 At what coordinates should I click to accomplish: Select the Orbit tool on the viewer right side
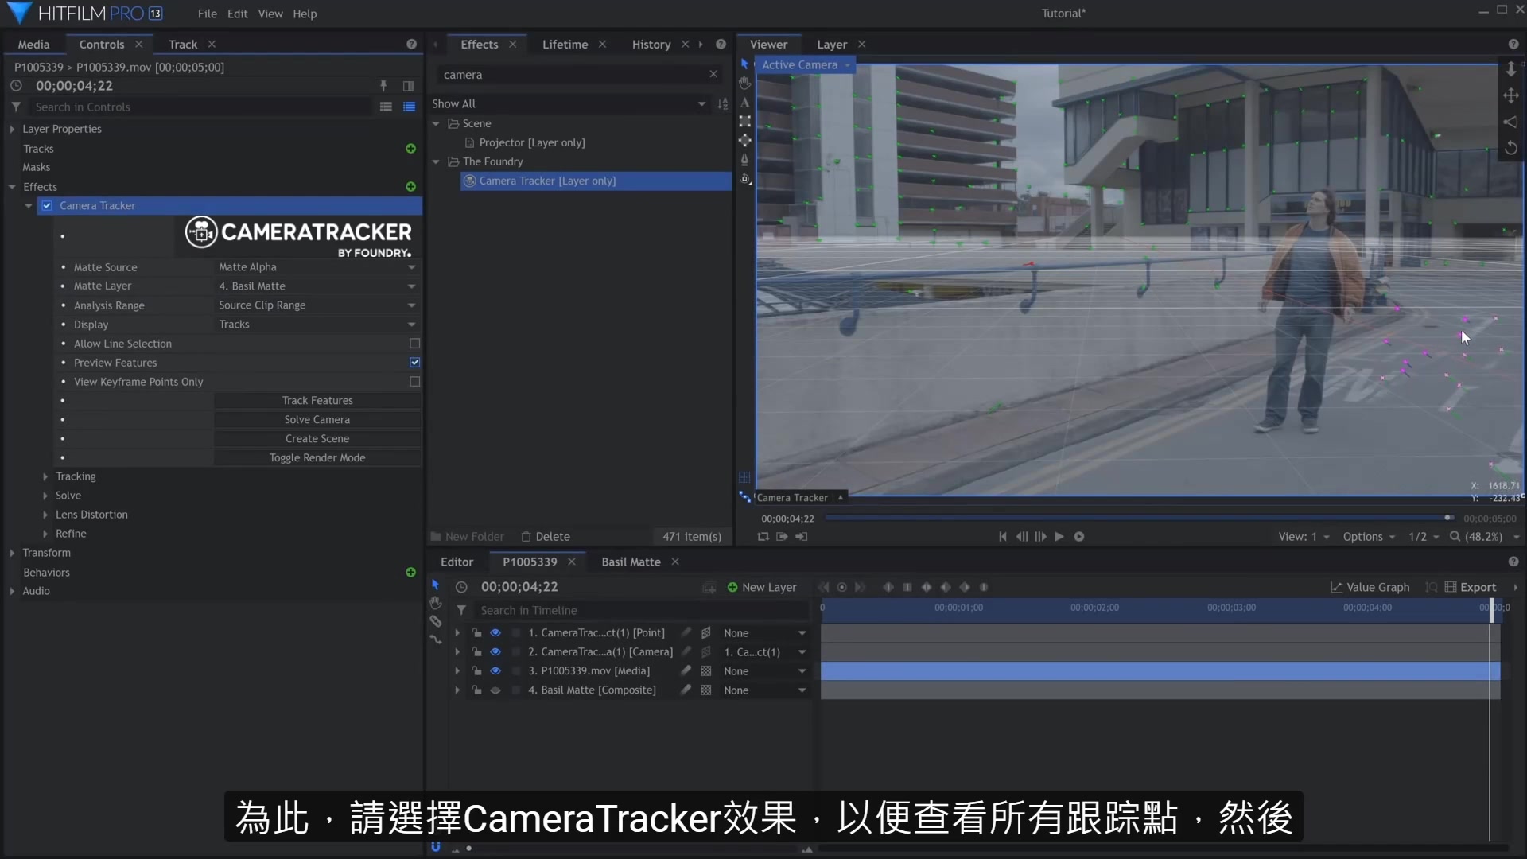(1510, 122)
